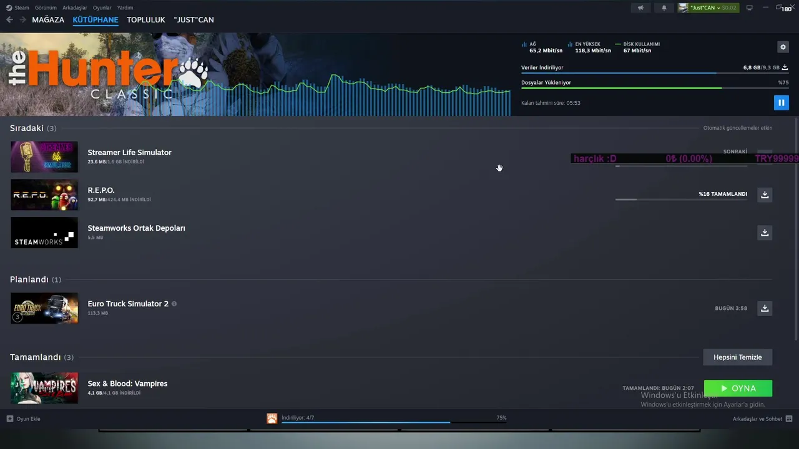Click the Veriler İndiriliyor progress bar
Screen dimensions: 799x449
tap(654, 74)
